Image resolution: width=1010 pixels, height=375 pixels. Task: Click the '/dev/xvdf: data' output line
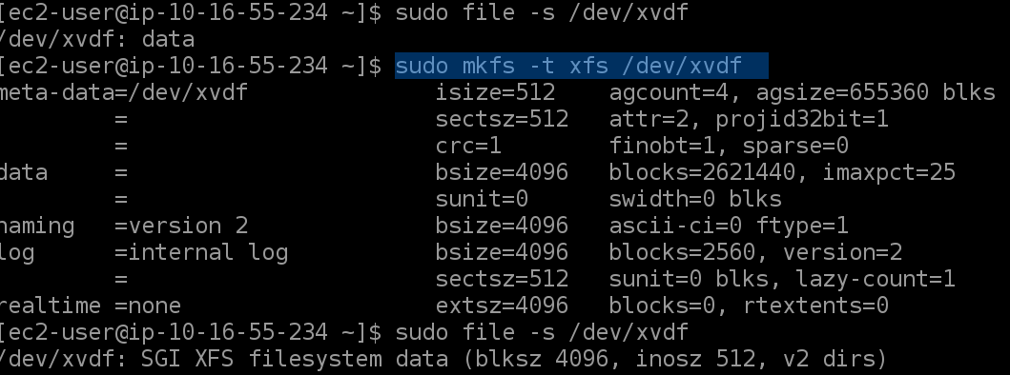click(x=97, y=39)
